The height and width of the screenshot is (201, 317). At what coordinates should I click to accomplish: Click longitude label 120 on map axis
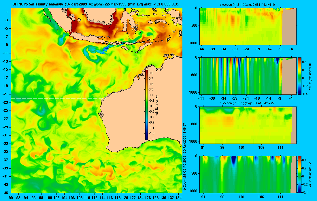tap(125, 198)
